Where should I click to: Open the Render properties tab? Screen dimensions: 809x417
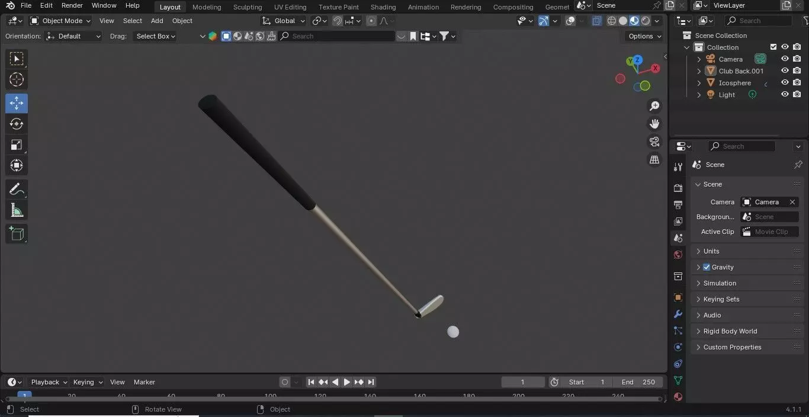pos(678,188)
